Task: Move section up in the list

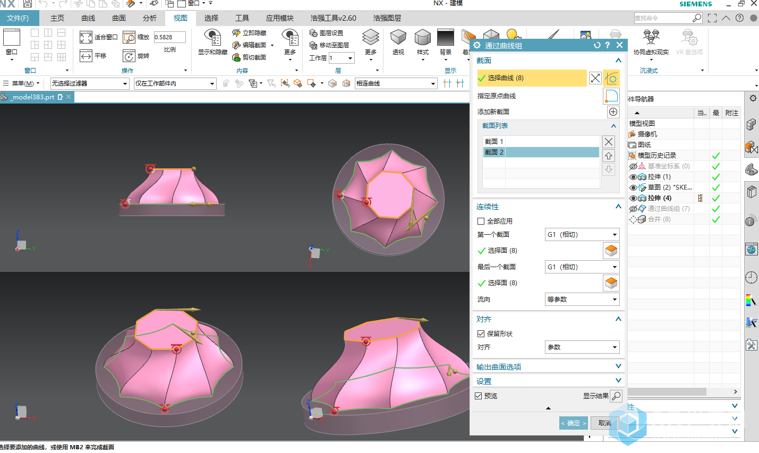Action: pyautogui.click(x=609, y=156)
